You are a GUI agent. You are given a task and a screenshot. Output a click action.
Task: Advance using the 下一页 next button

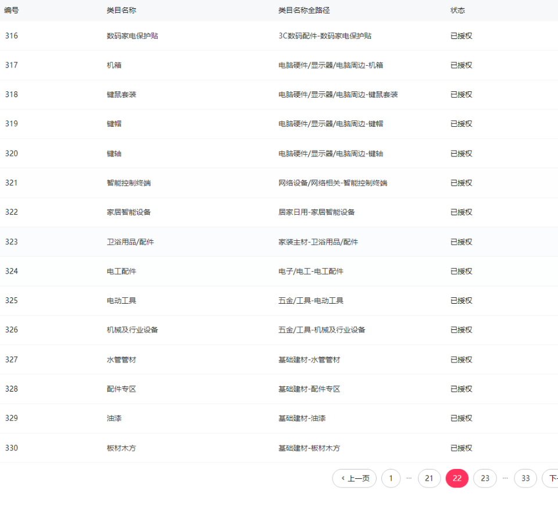(550, 478)
